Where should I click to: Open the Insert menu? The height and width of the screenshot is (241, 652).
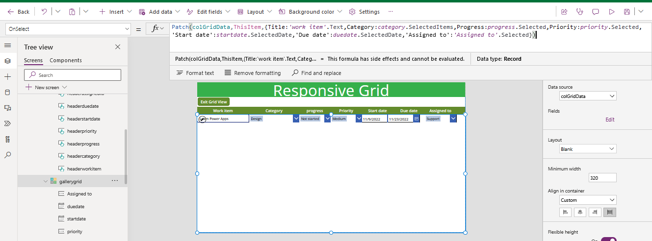click(x=116, y=12)
